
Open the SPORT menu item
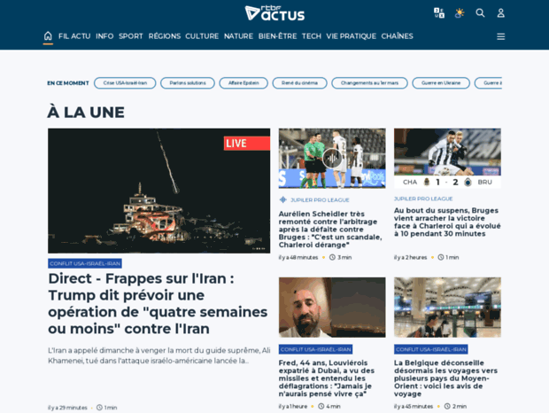pyautogui.click(x=130, y=36)
